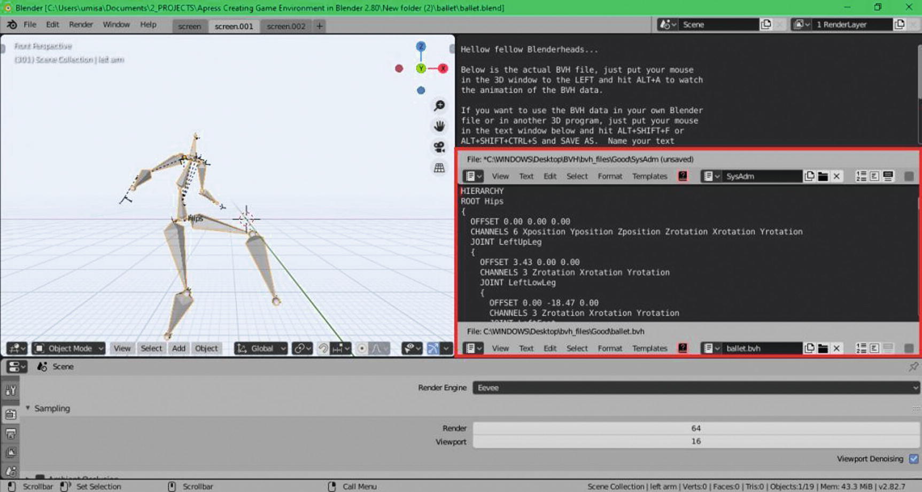922x492 pixels.
Task: Add a workspace with the plus button
Action: click(x=320, y=26)
